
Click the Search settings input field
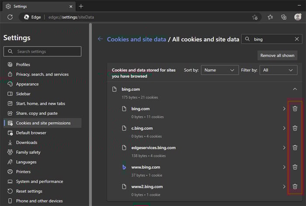point(42,51)
